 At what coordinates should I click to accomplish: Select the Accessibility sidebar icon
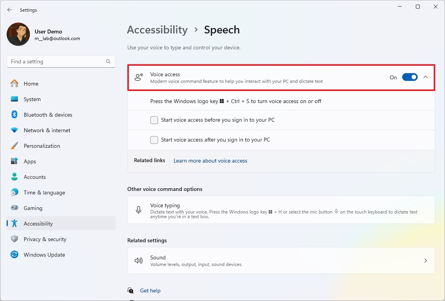tap(14, 223)
